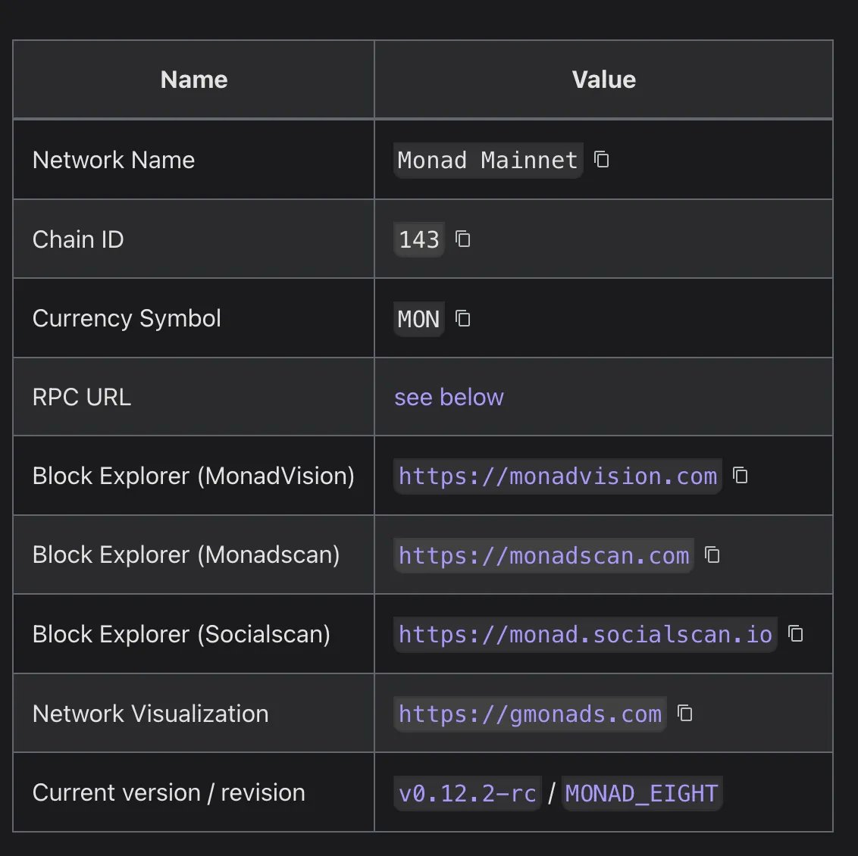The height and width of the screenshot is (856, 858).
Task: Click the '143' chain ID code value
Action: tap(418, 240)
